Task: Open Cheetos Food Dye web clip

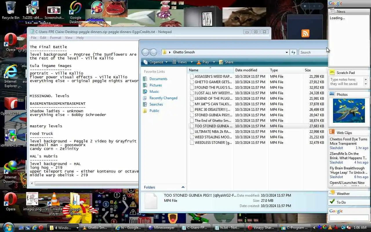Action: [348, 141]
